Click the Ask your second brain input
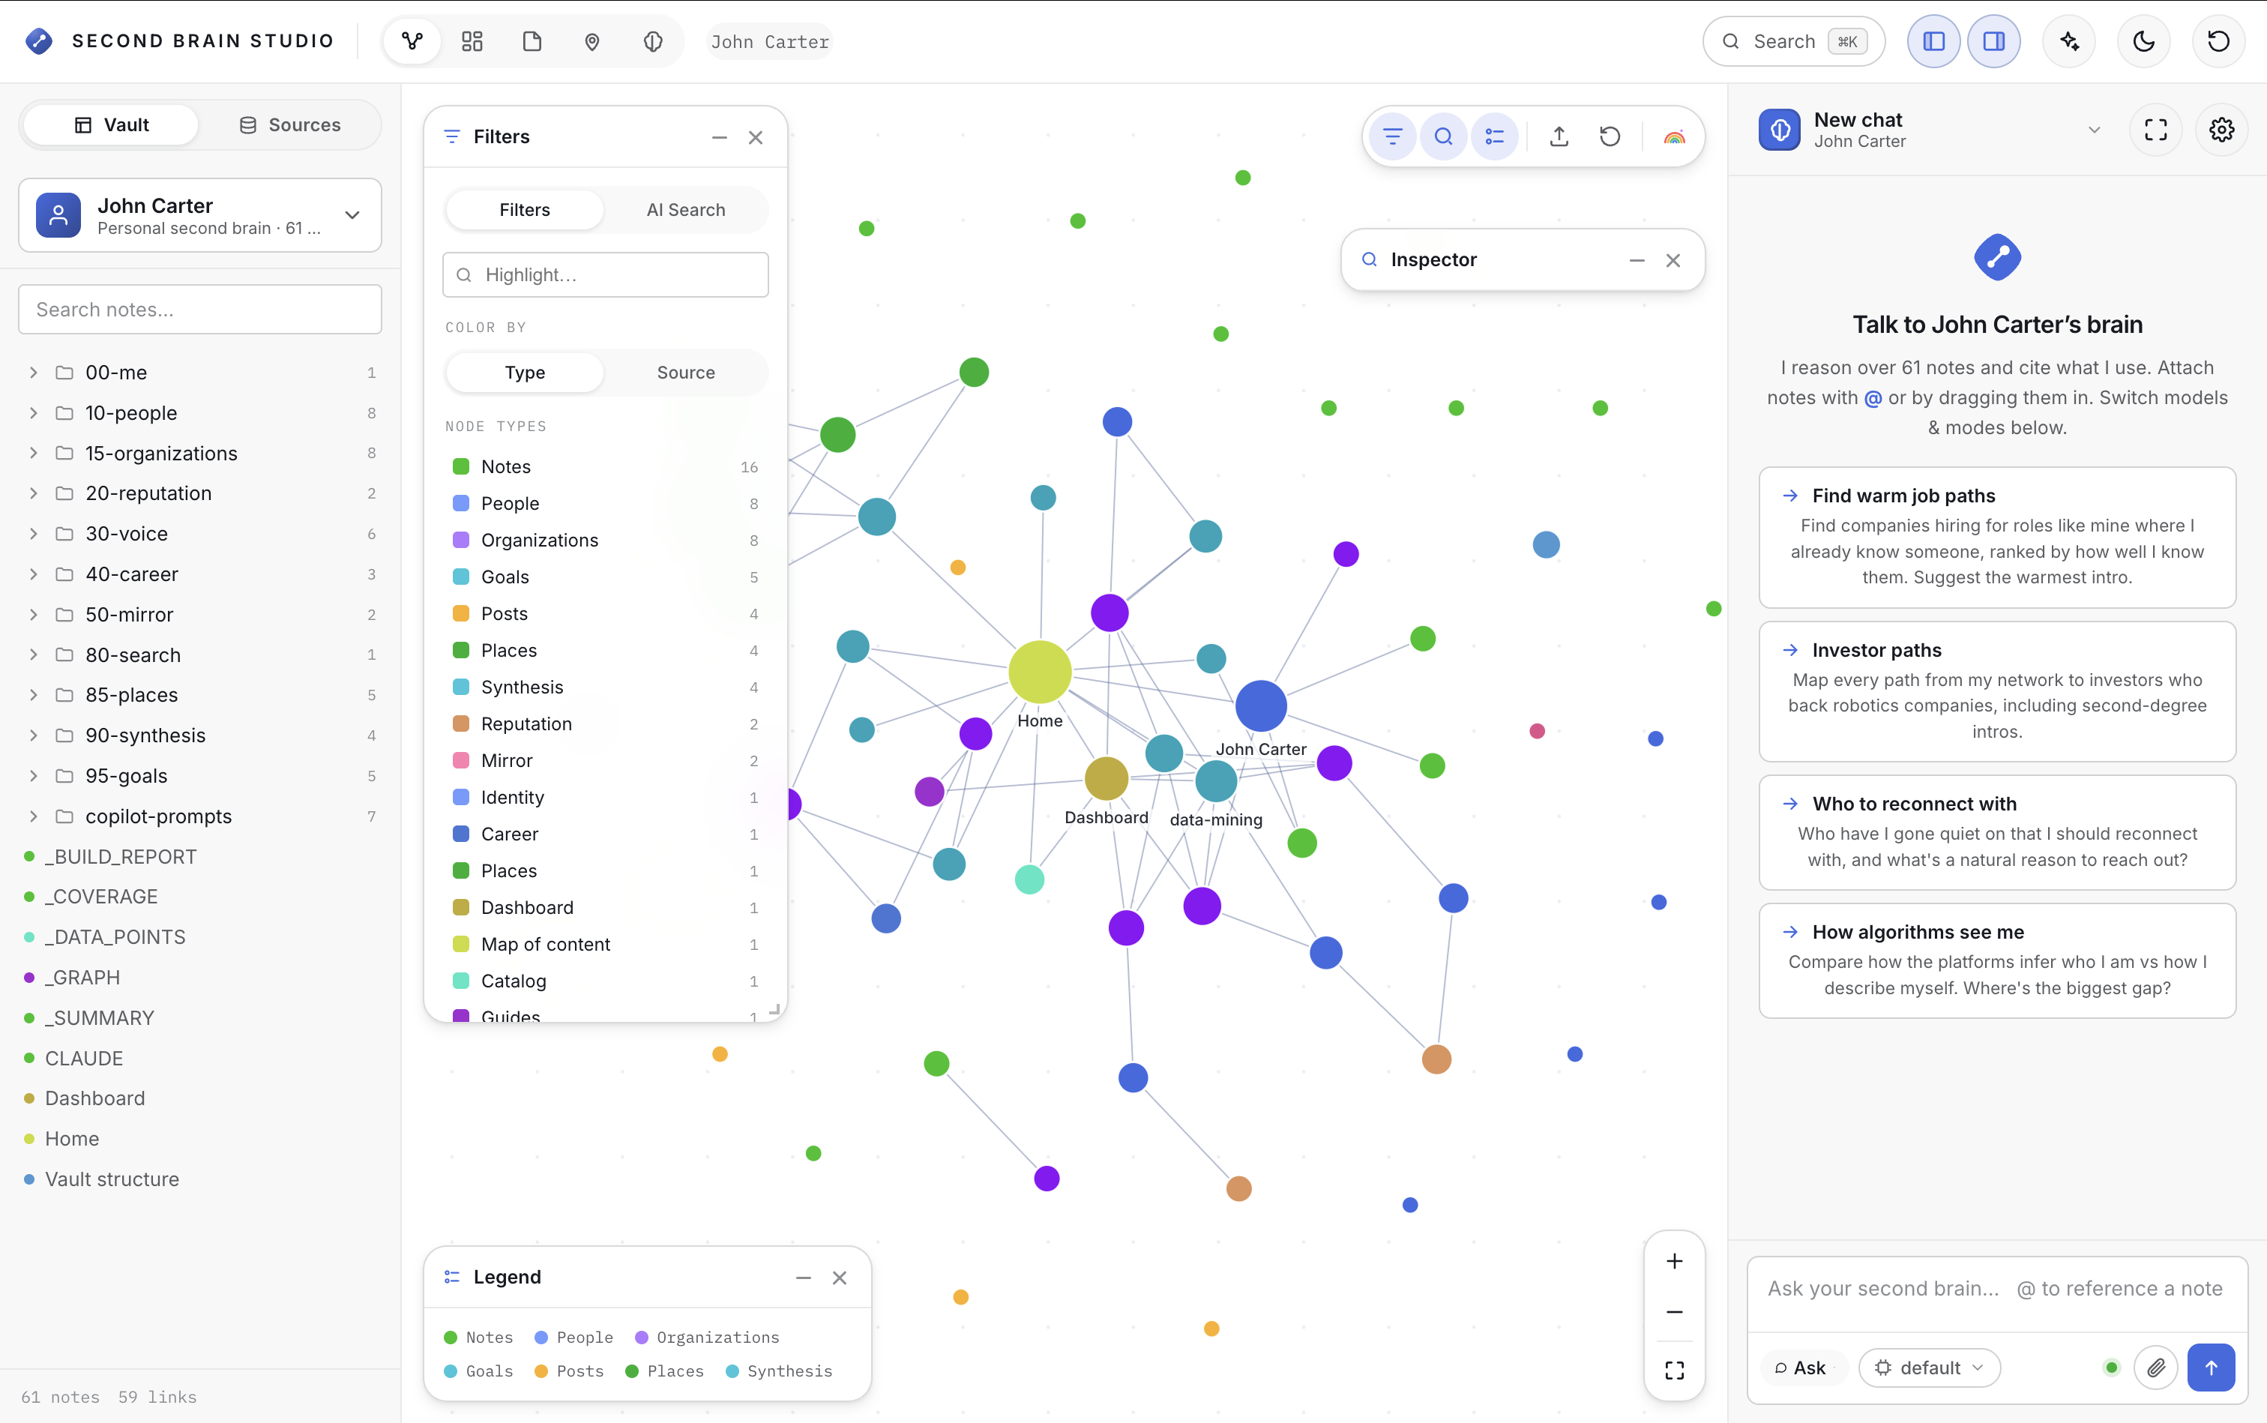The image size is (2267, 1423). click(x=1997, y=1290)
